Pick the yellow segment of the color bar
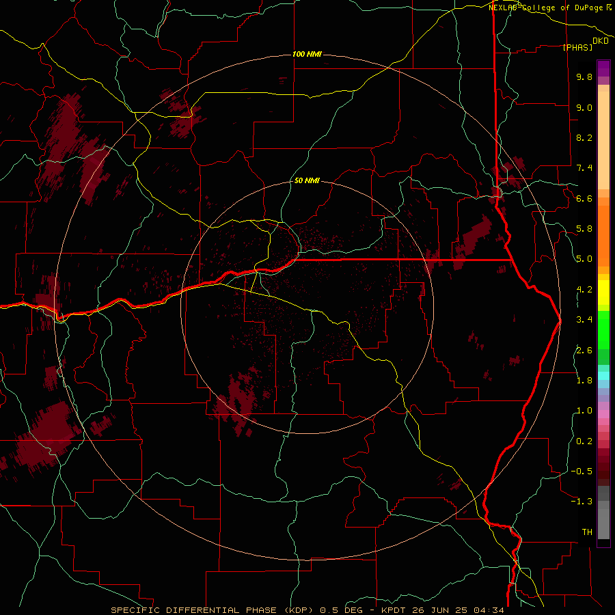The width and height of the screenshot is (615, 615). click(603, 292)
